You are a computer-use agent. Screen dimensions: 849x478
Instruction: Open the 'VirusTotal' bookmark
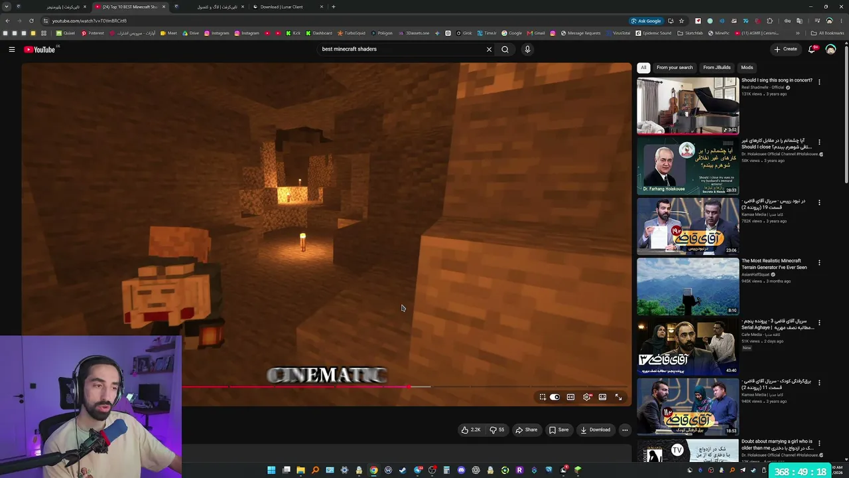pyautogui.click(x=618, y=33)
